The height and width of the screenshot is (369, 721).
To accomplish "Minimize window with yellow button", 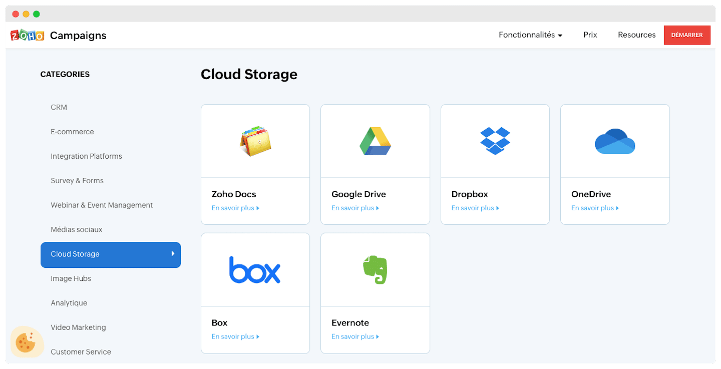I will pyautogui.click(x=26, y=14).
